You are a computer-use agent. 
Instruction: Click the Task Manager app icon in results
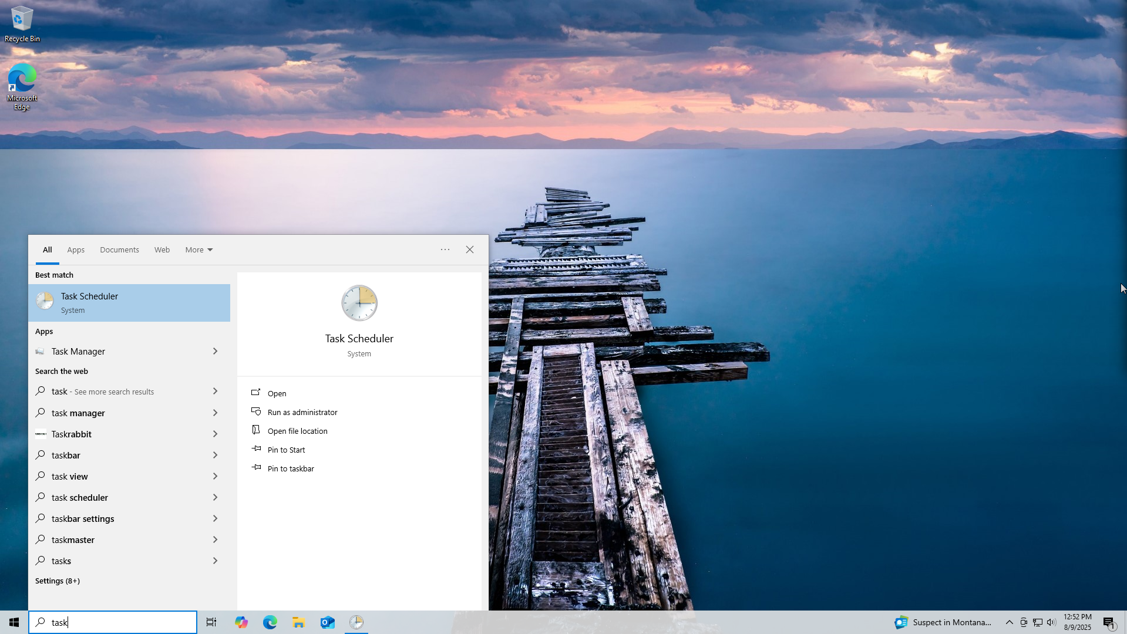pos(40,351)
